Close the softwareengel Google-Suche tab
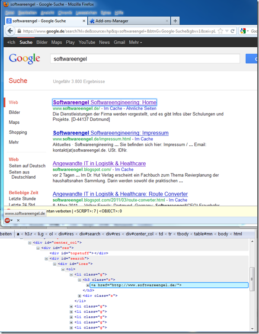This screenshot has width=259, height=334. (84, 21)
